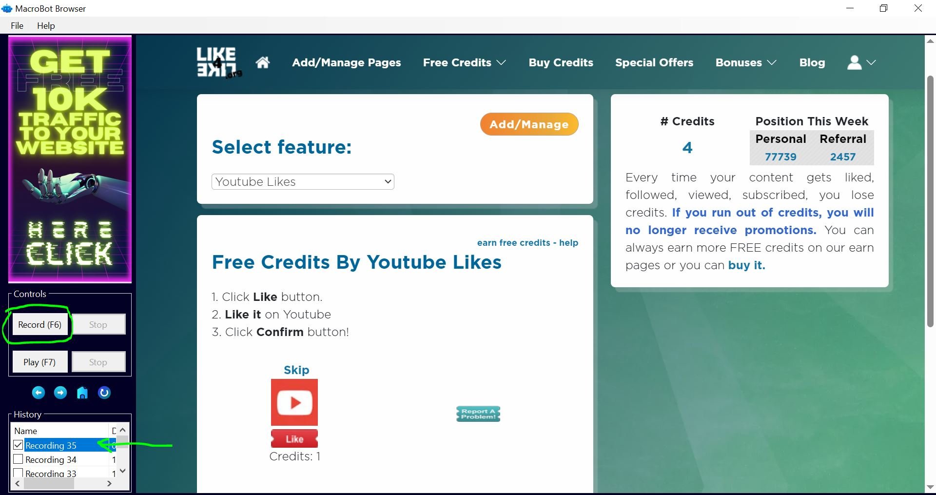Click the browser home icon under Controls
936x495 pixels.
[x=82, y=393]
